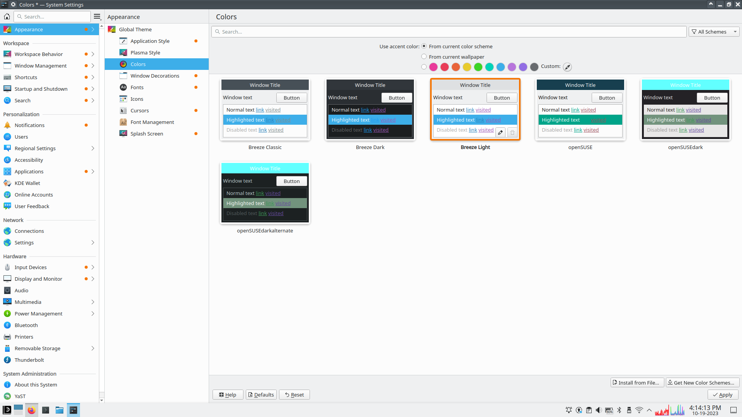742x417 pixels.
Task: Click trash icon on Breeze Light scheme
Action: (x=512, y=132)
